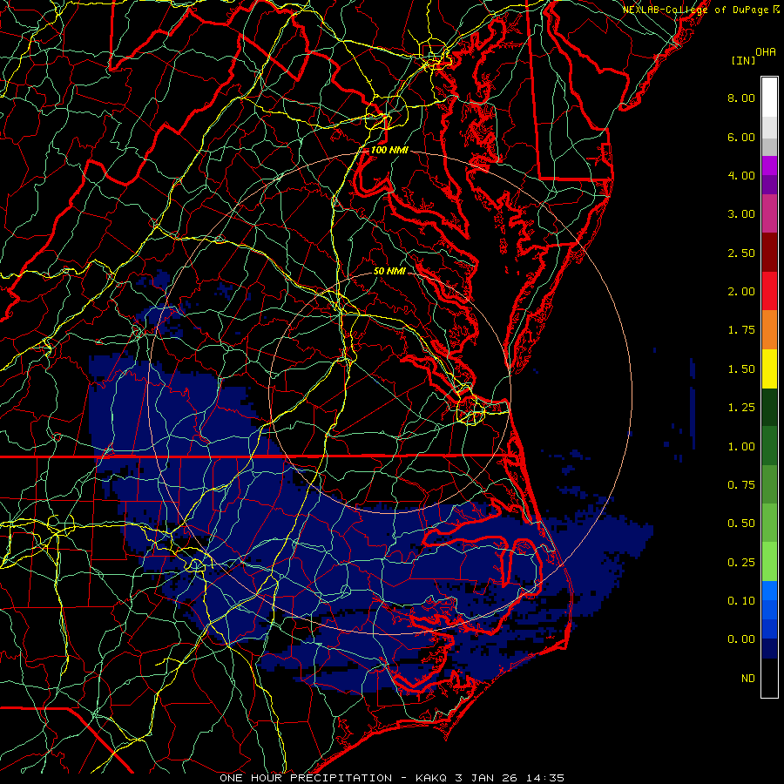Click the 50 NMI range ring label
Screen dimensions: 784x784
click(389, 271)
